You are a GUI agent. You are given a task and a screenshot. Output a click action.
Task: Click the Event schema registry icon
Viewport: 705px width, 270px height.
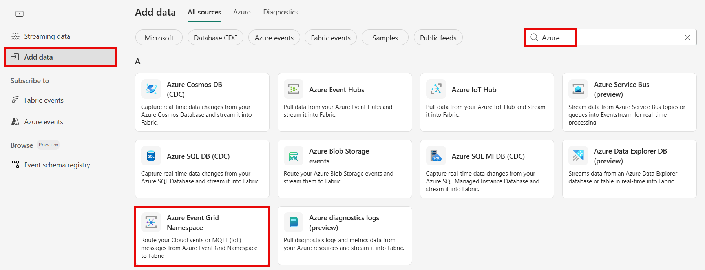[15, 164]
